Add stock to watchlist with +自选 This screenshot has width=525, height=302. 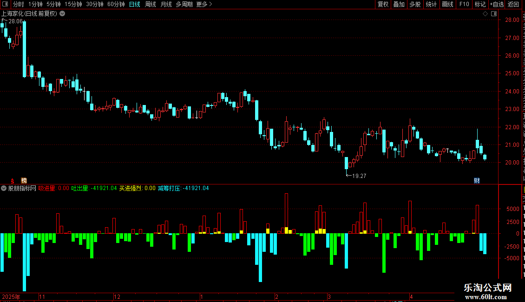[x=497, y=4]
